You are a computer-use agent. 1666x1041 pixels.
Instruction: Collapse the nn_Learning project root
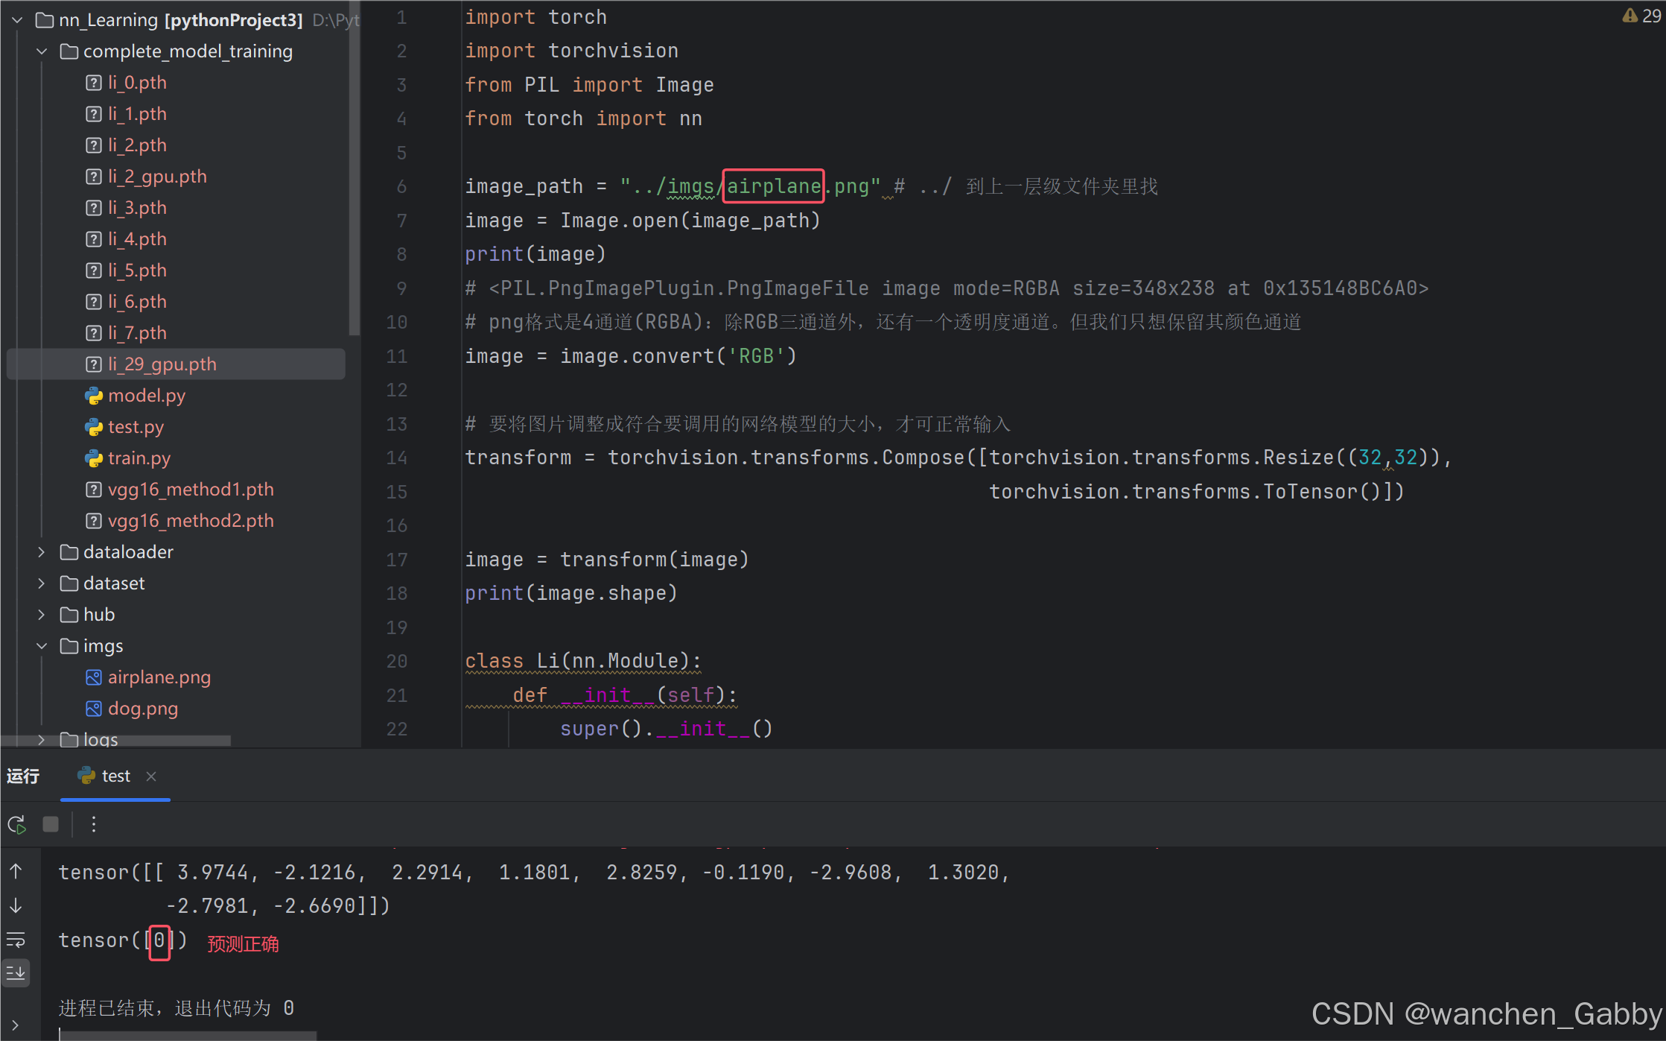[x=17, y=20]
